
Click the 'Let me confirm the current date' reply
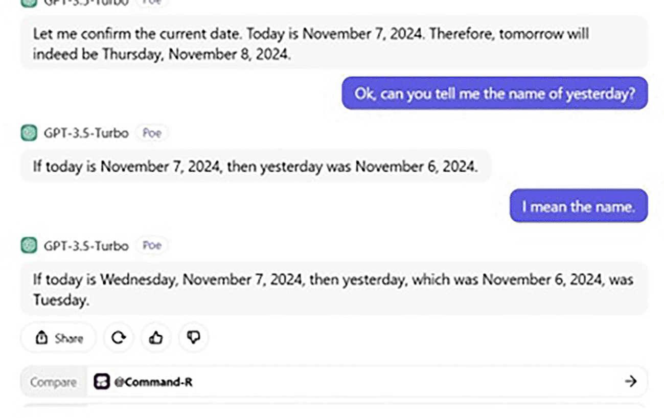pyautogui.click(x=311, y=44)
